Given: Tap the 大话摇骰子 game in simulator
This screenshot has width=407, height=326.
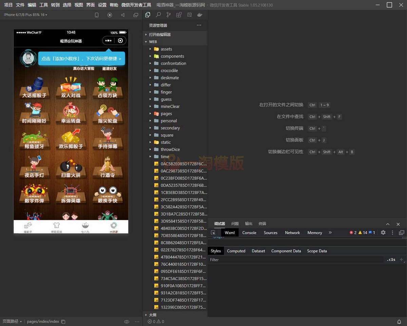Looking at the screenshot, I should click(x=34, y=88).
